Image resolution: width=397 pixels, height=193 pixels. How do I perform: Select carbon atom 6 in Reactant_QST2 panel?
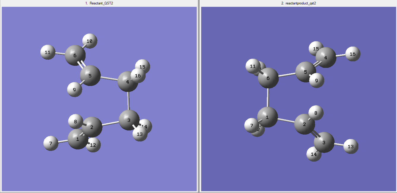75,55
